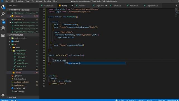Click the Ln 32, Col 17 status entry

[131, 100]
